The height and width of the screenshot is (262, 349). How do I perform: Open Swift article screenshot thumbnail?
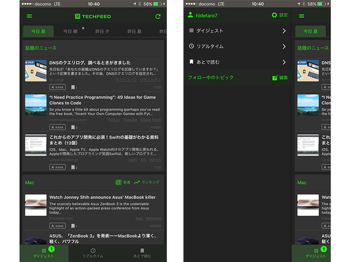36,145
